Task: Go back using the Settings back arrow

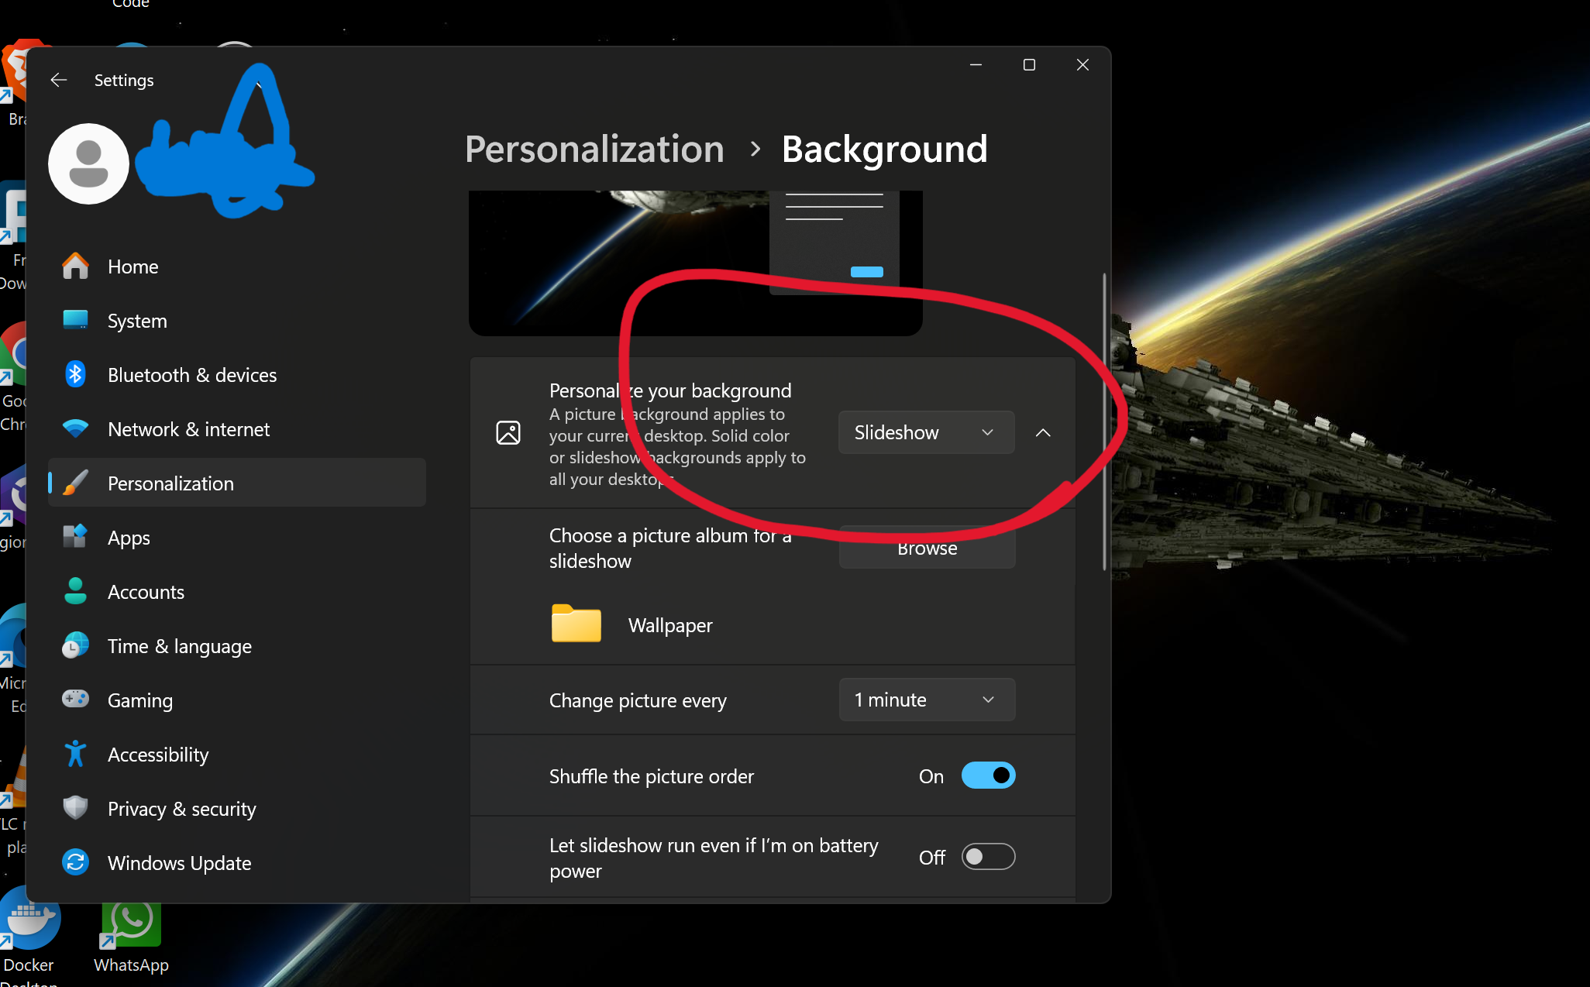Action: pyautogui.click(x=59, y=80)
